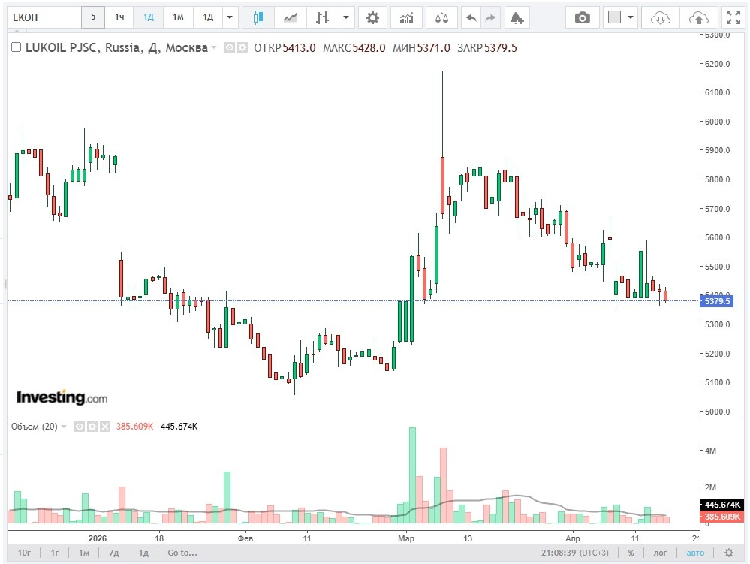Click the 445.674K volume average label

click(722, 505)
